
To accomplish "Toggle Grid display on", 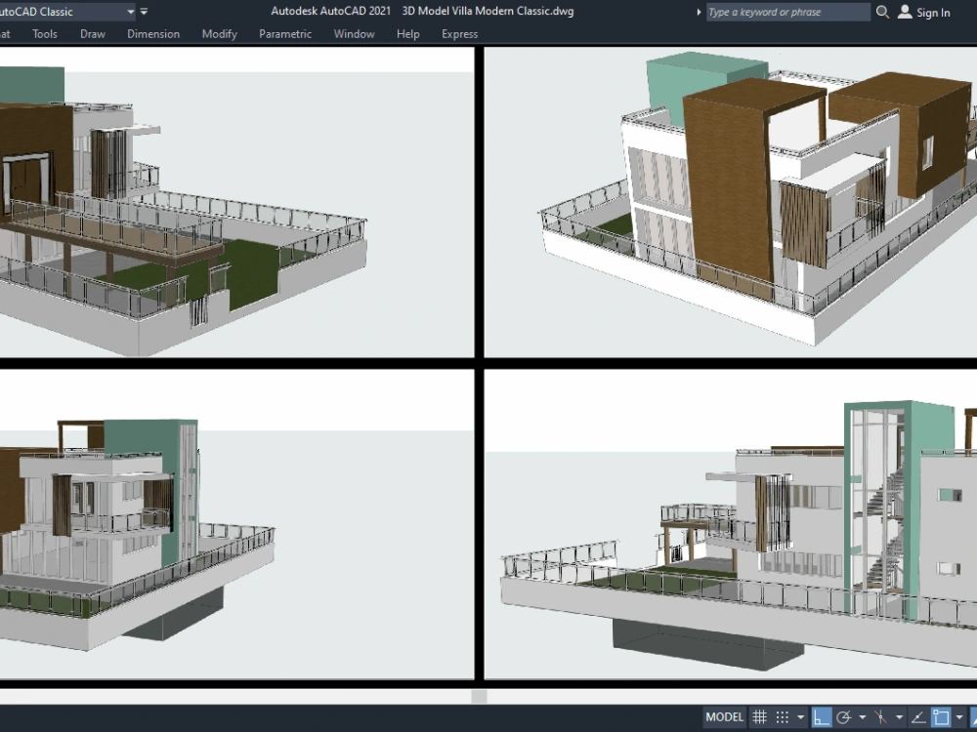I will pos(758,717).
